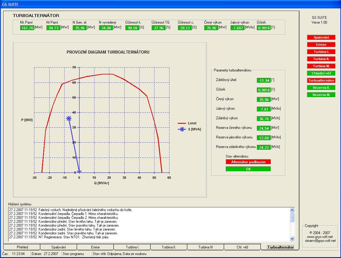Click the green Chladicí věž button
Image resolution: width=341 pixels, height=258 pixels.
click(x=321, y=73)
